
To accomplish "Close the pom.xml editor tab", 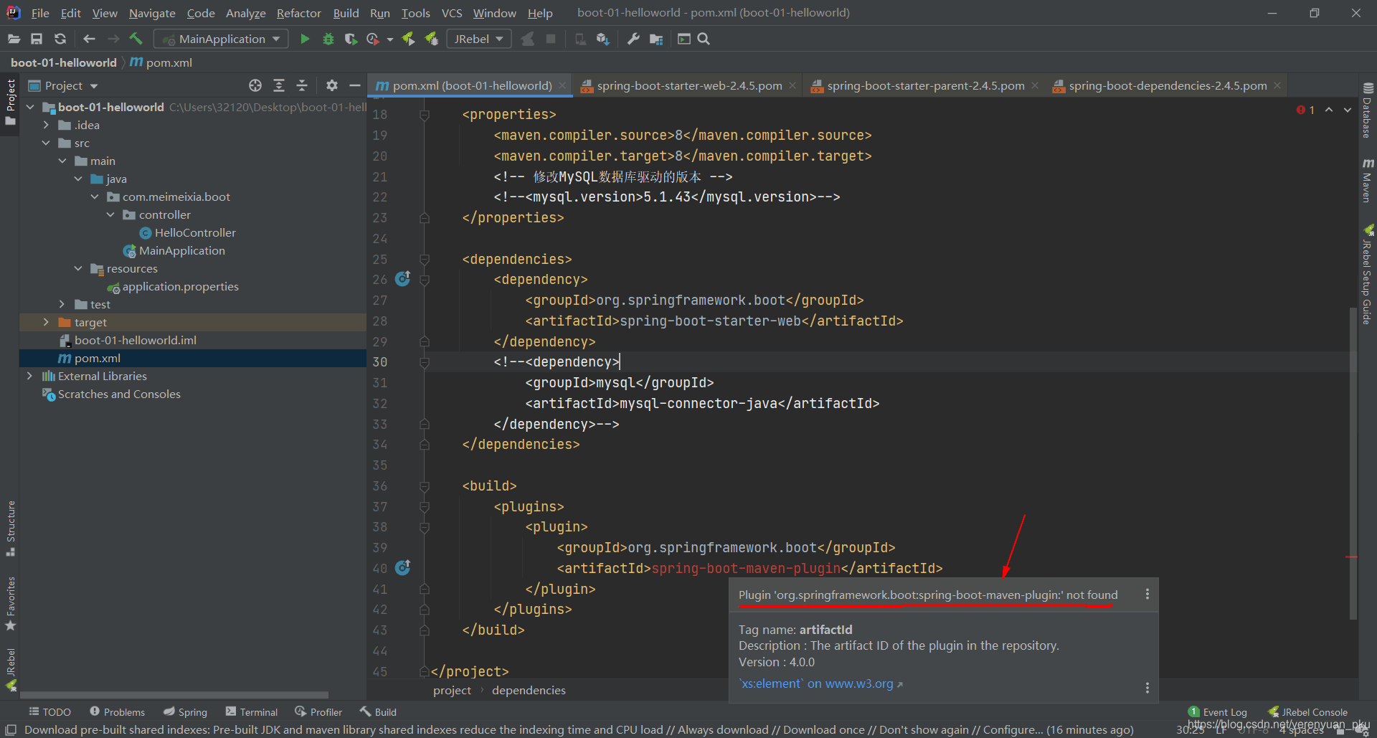I will (x=562, y=85).
